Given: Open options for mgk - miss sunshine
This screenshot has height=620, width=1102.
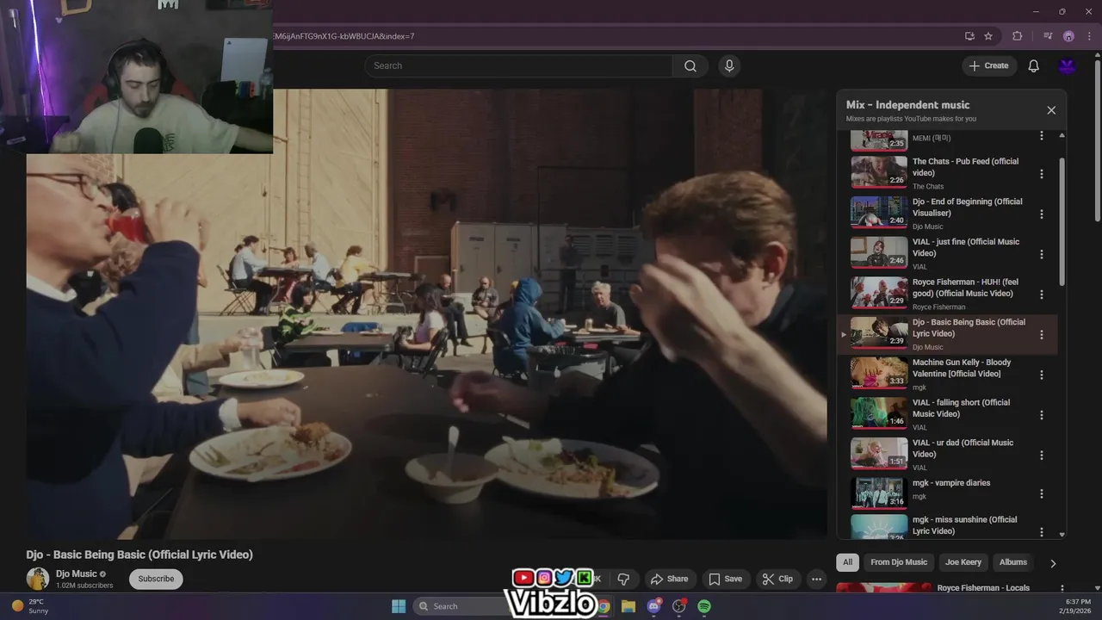Looking at the screenshot, I should (1042, 531).
